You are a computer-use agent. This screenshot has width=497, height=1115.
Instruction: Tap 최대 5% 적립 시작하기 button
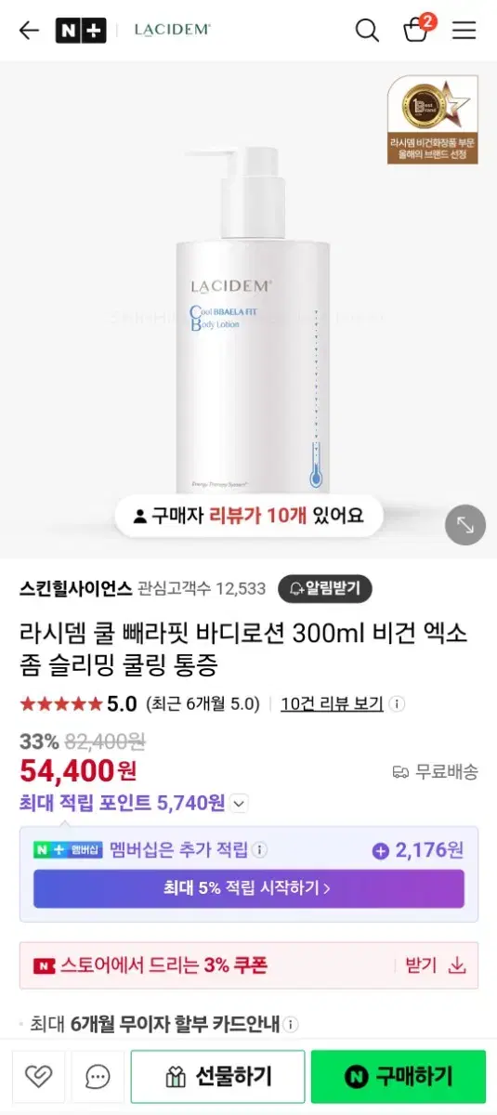(249, 888)
